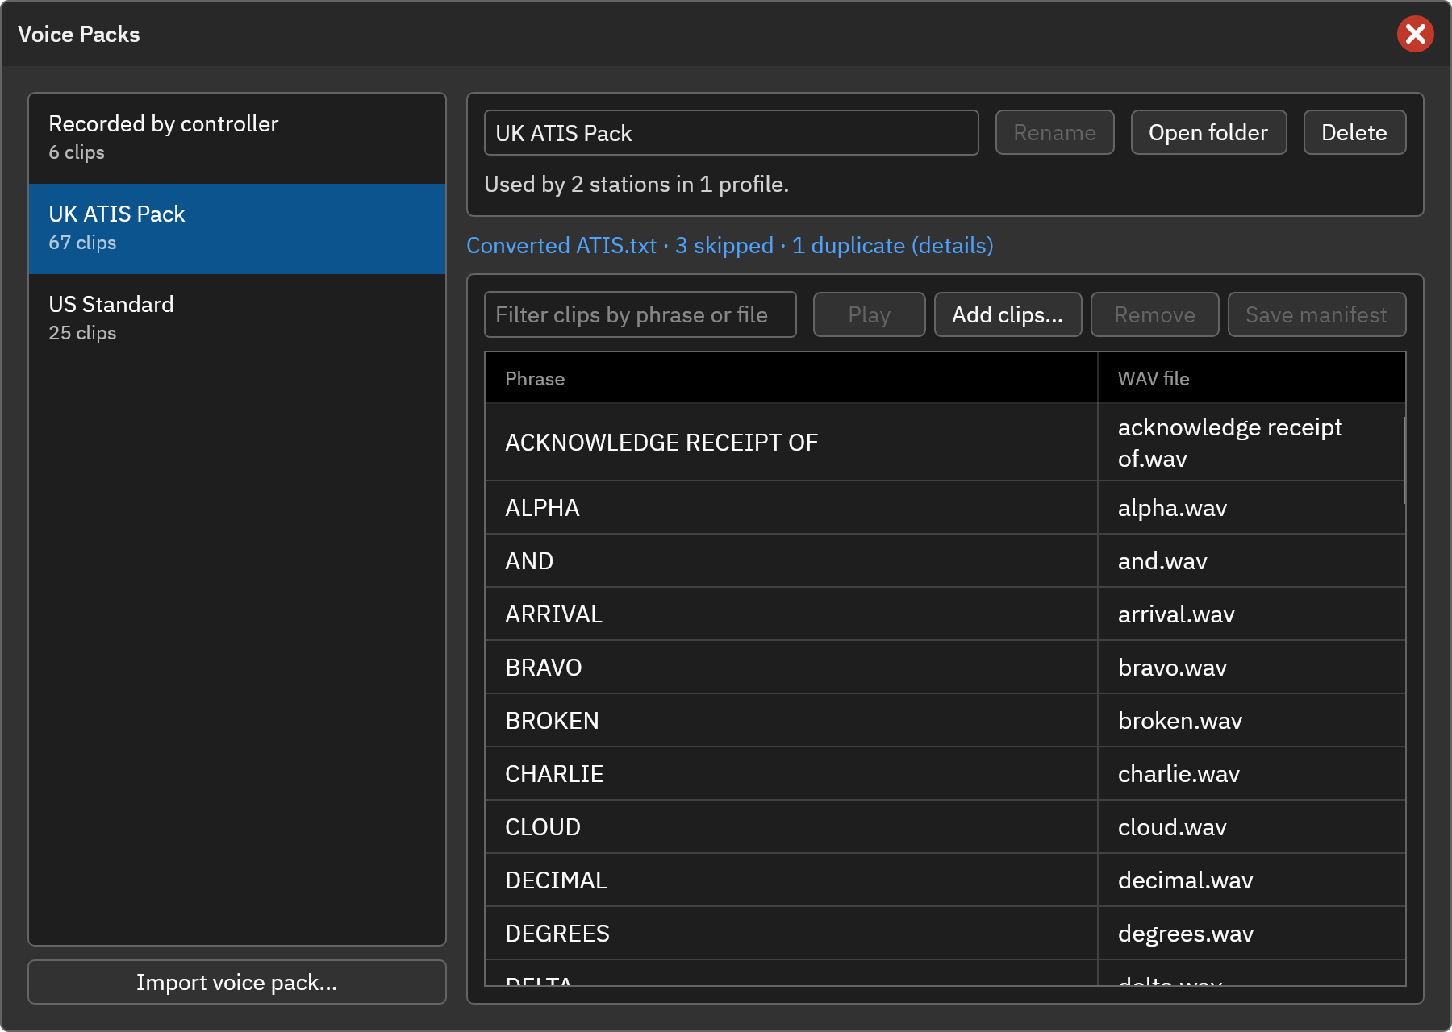The image size is (1452, 1032).
Task: Sort by the WAV file column header
Action: point(1251,378)
